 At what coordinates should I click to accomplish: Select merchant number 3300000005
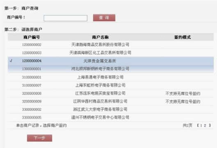click(x=32, y=117)
